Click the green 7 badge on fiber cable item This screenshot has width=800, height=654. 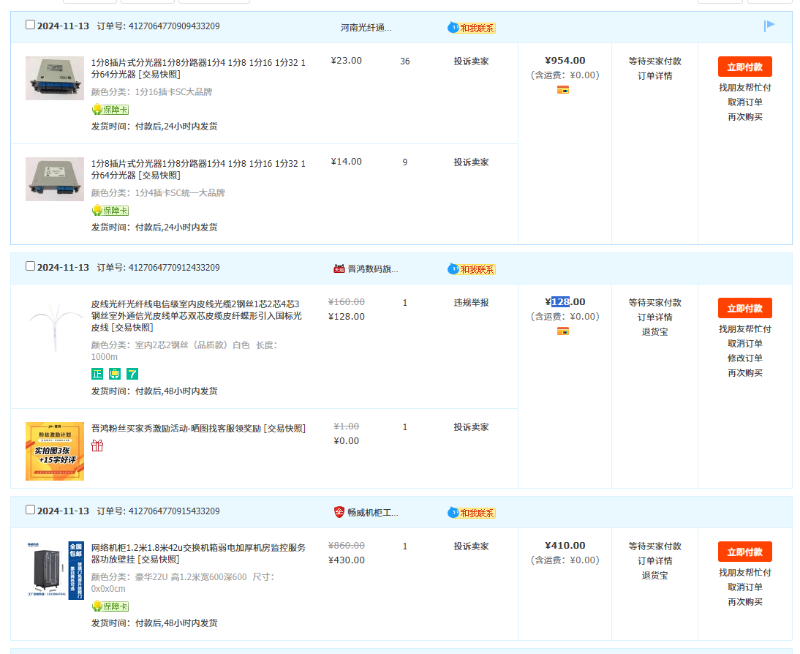(132, 374)
